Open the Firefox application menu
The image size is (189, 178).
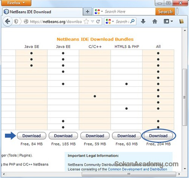[x=16, y=3]
